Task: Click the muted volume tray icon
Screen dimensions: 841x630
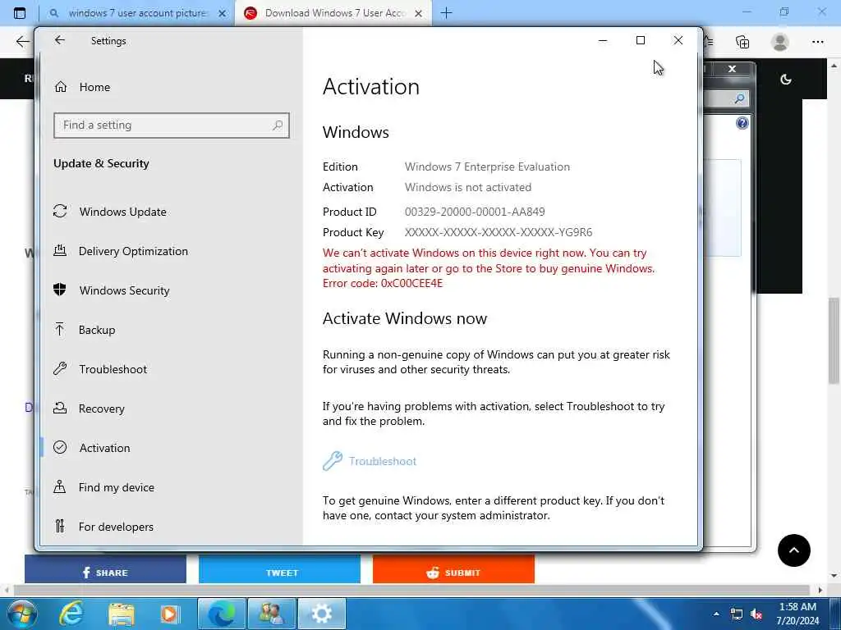Action: [x=756, y=614]
